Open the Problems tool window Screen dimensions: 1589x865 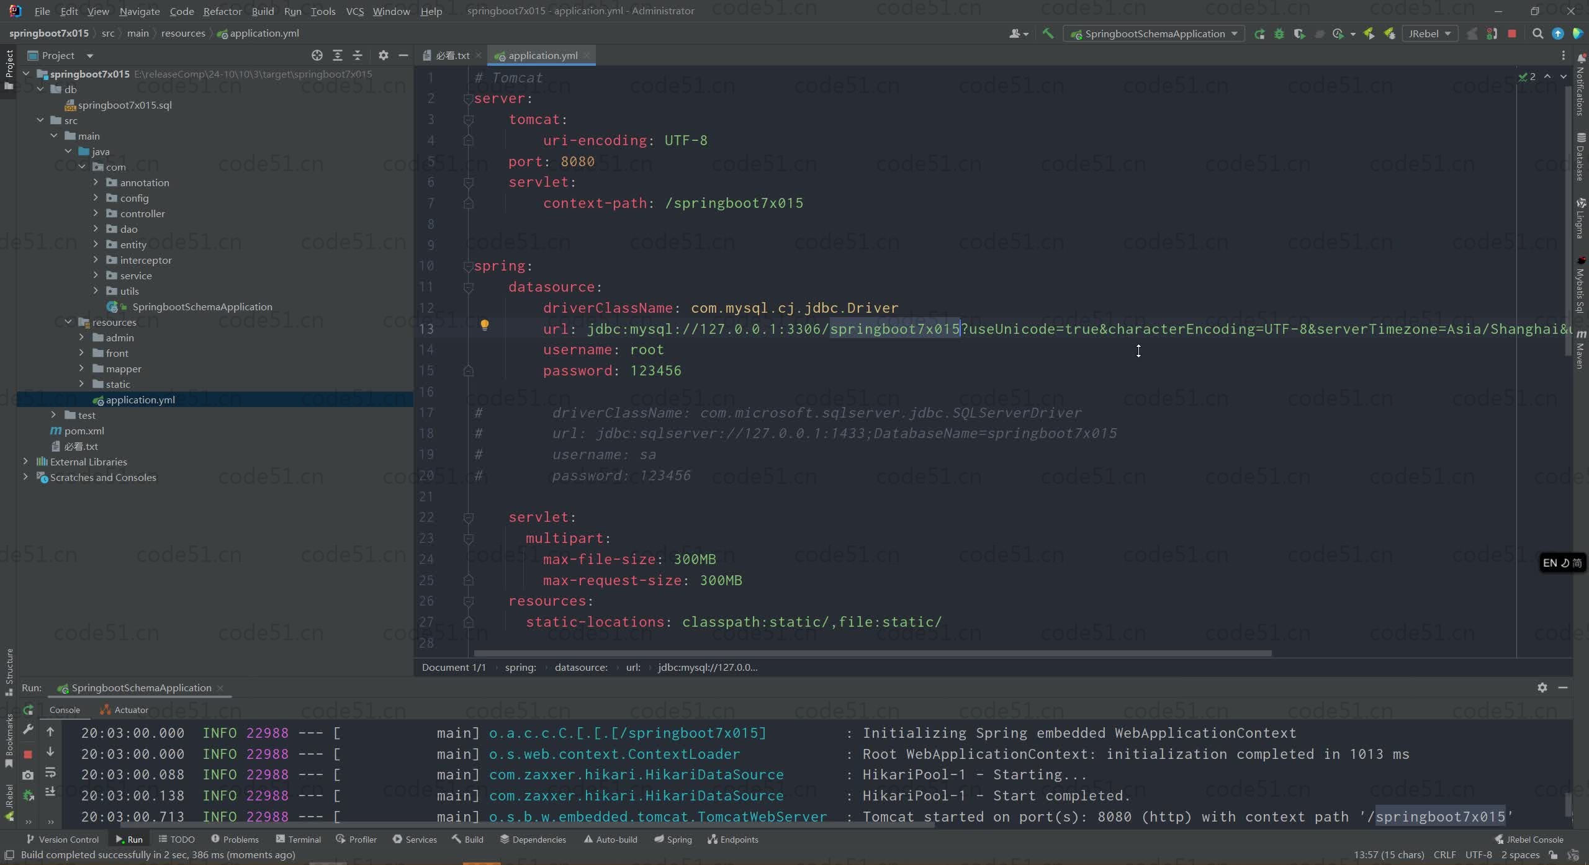pos(235,839)
